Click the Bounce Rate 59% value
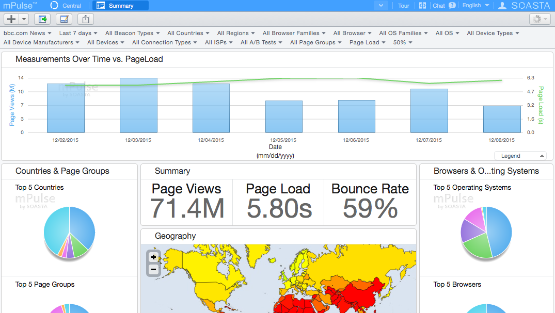 pyautogui.click(x=370, y=208)
